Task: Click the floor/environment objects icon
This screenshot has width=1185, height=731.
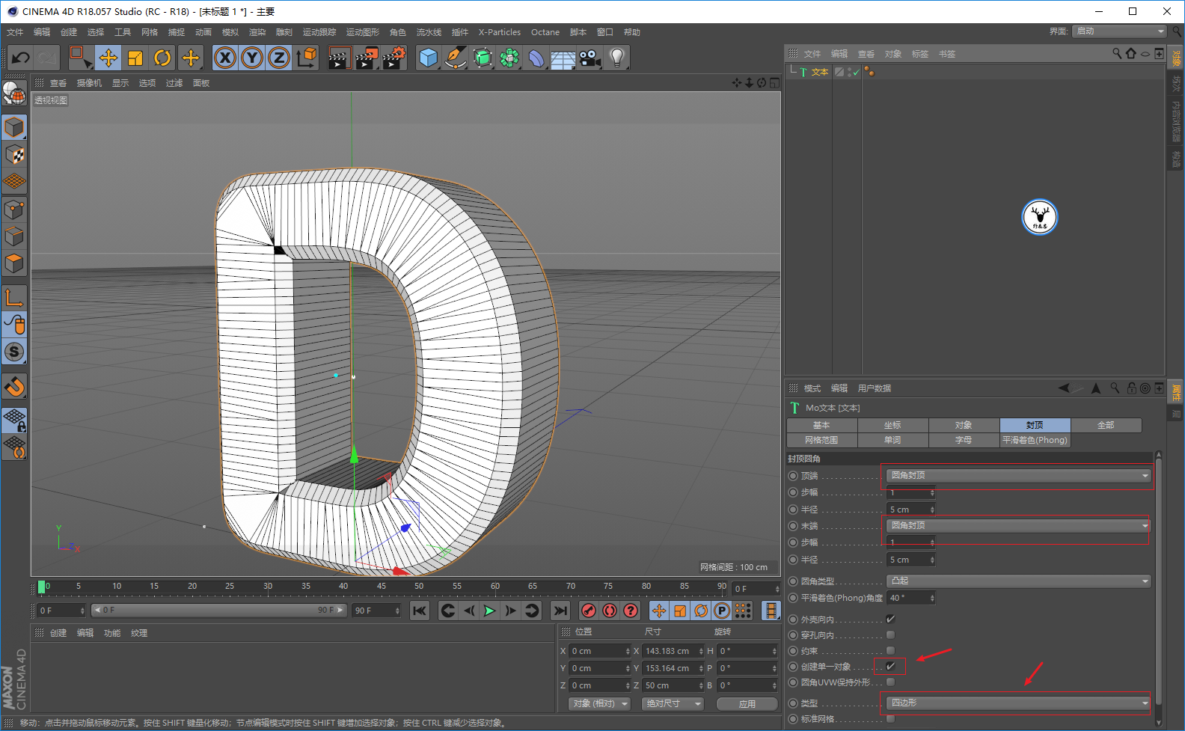Action: coord(563,58)
